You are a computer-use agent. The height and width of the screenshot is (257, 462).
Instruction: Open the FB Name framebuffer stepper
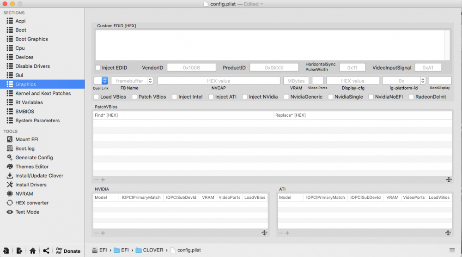(x=150, y=81)
